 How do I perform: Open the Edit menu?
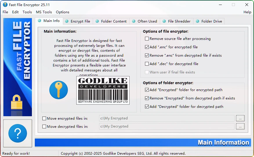(x=15, y=12)
